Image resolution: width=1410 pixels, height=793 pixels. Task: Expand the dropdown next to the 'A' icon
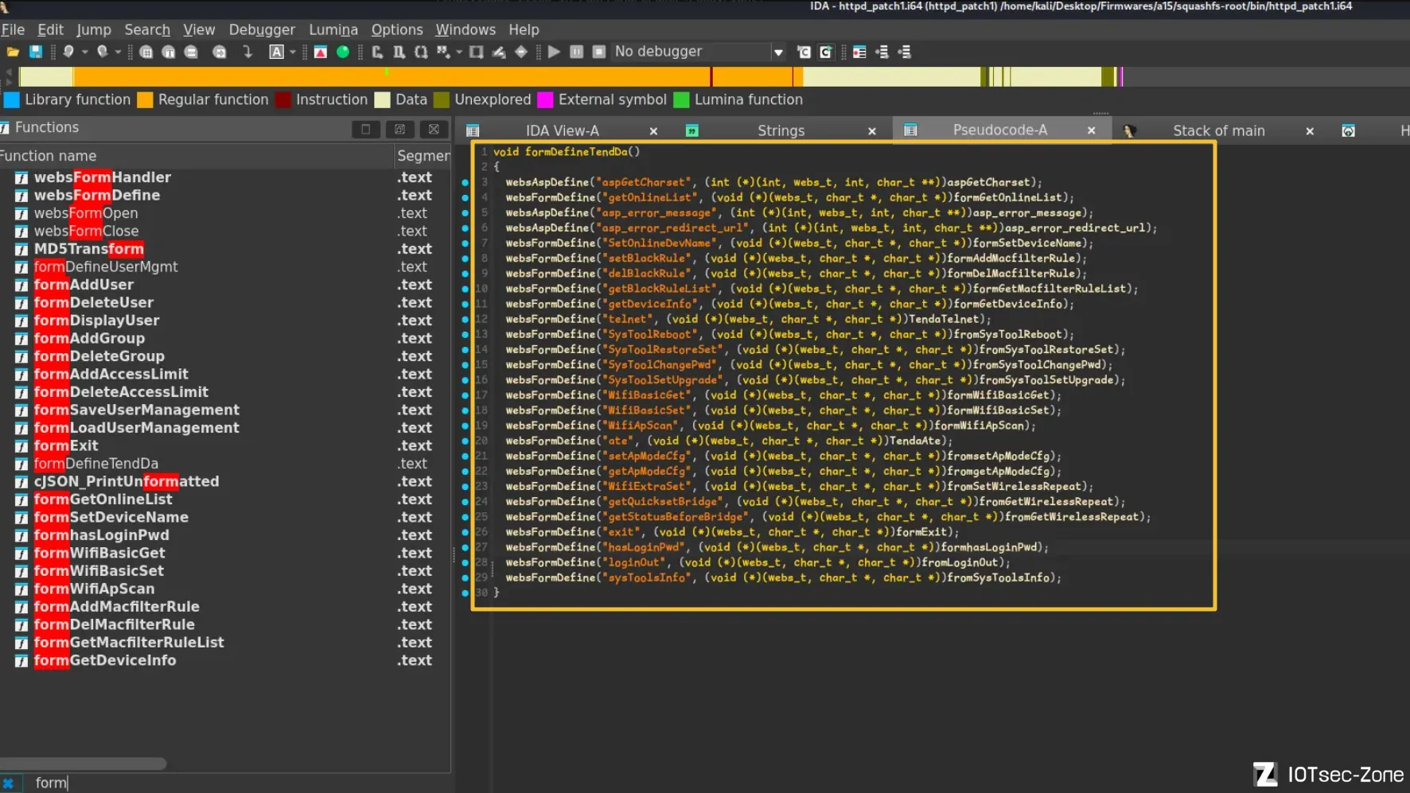(x=293, y=52)
